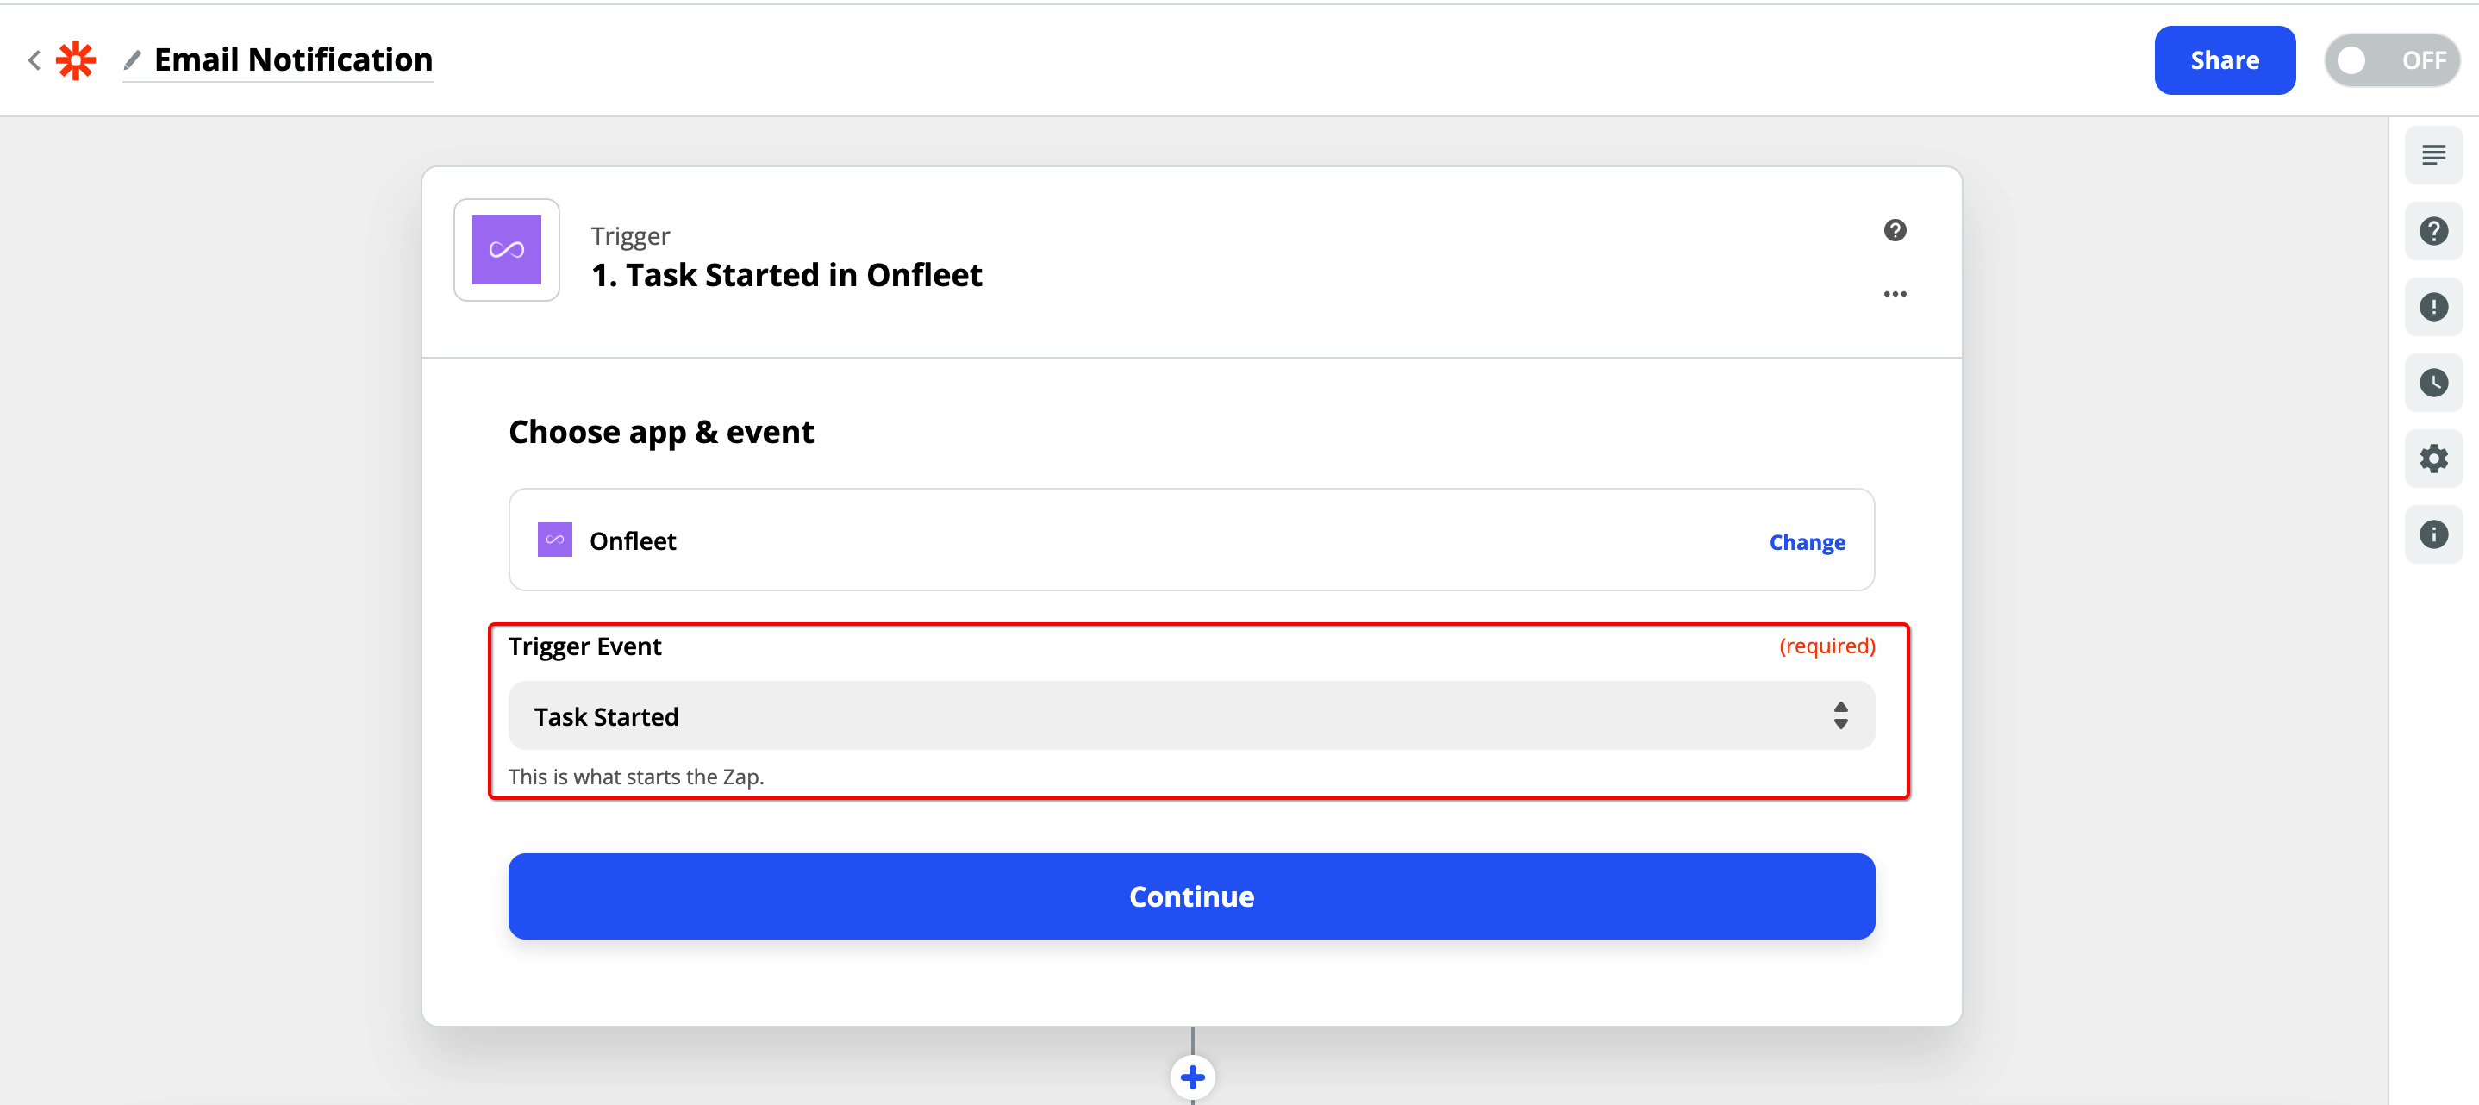
Task: Open the exclamation alert icon in sidebar
Action: pyautogui.click(x=2432, y=307)
